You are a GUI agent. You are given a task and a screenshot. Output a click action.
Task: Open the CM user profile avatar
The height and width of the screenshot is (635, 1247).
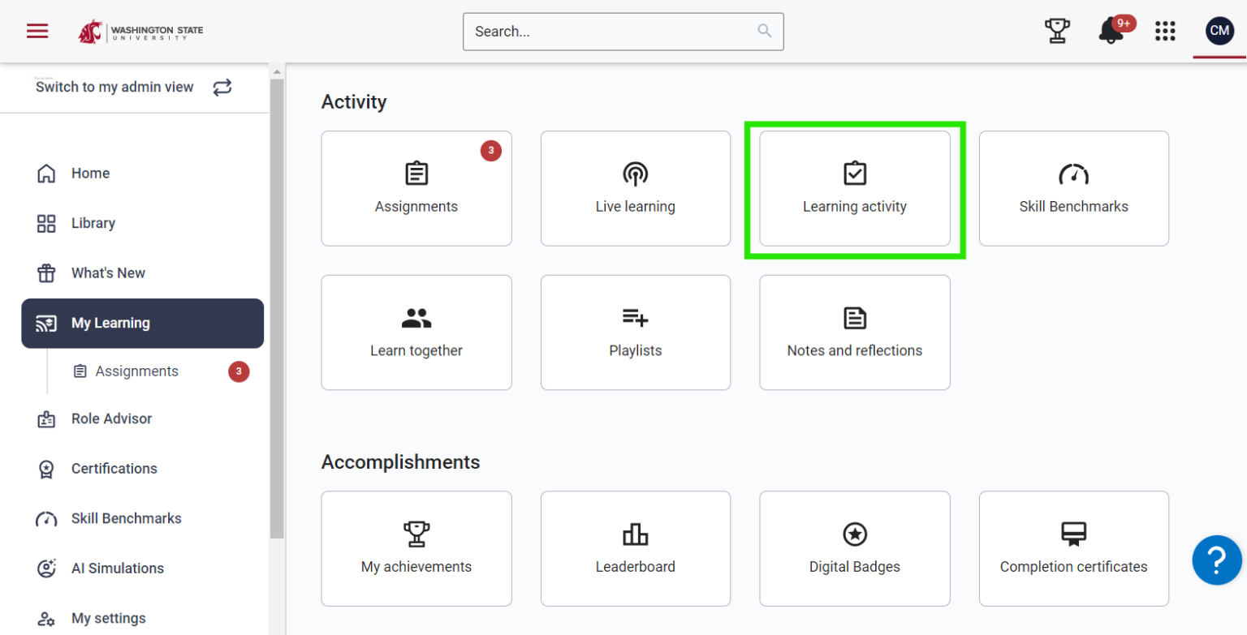1219,32
